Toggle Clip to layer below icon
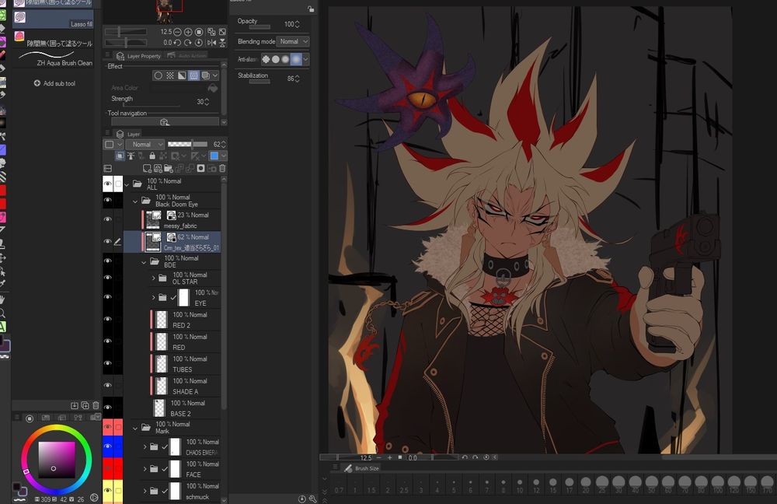777x504 pixels. [x=120, y=156]
